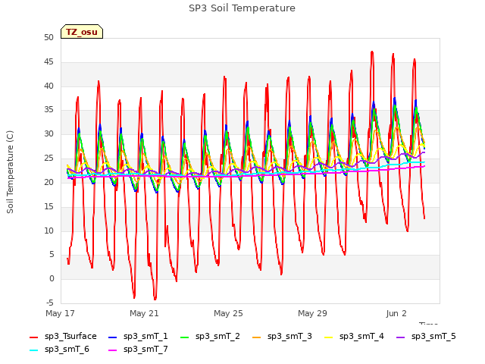Toggle sp3_smT_7 series in legend
This screenshot has width=485, height=364.
point(138,349)
